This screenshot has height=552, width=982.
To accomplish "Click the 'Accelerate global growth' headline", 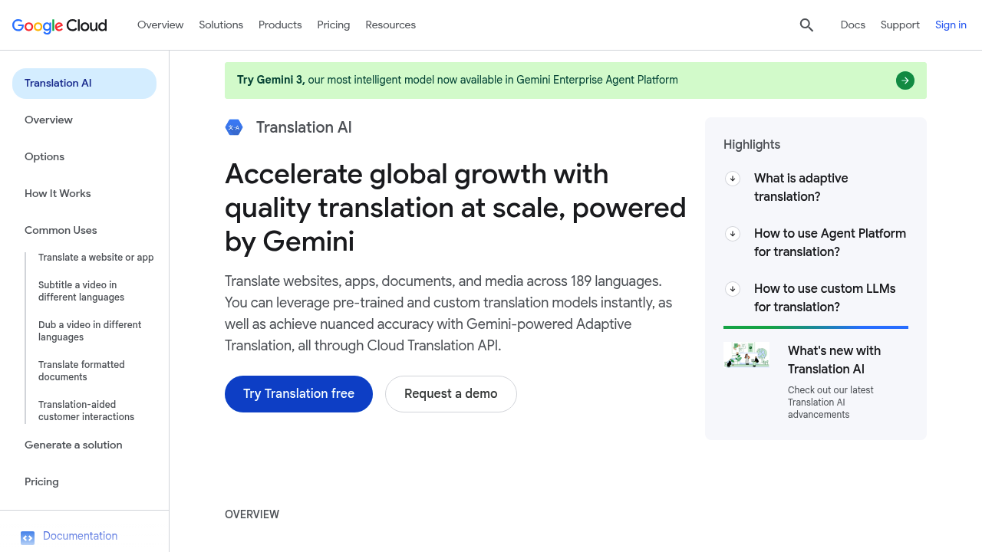I will (x=456, y=208).
